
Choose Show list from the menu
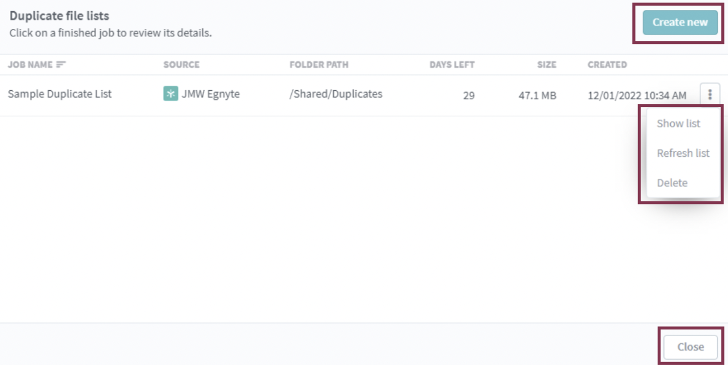(679, 123)
